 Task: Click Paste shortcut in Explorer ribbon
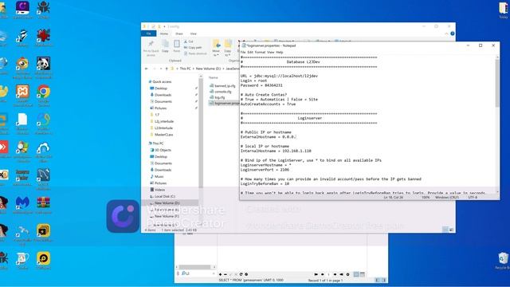point(195,53)
